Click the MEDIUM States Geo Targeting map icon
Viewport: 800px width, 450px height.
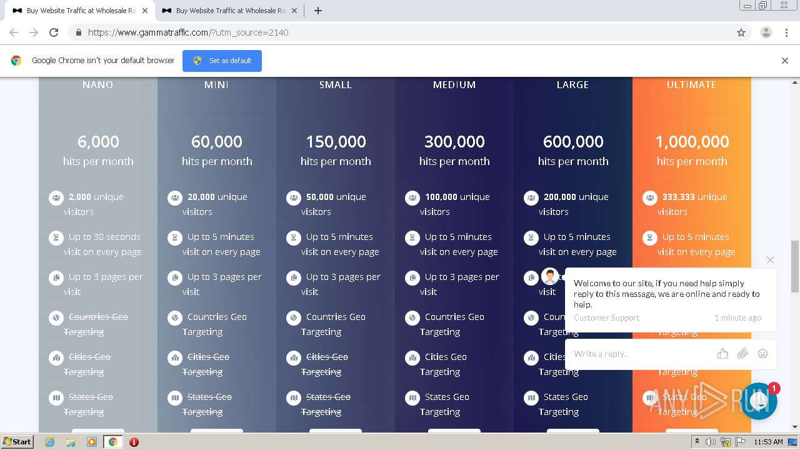click(x=412, y=397)
